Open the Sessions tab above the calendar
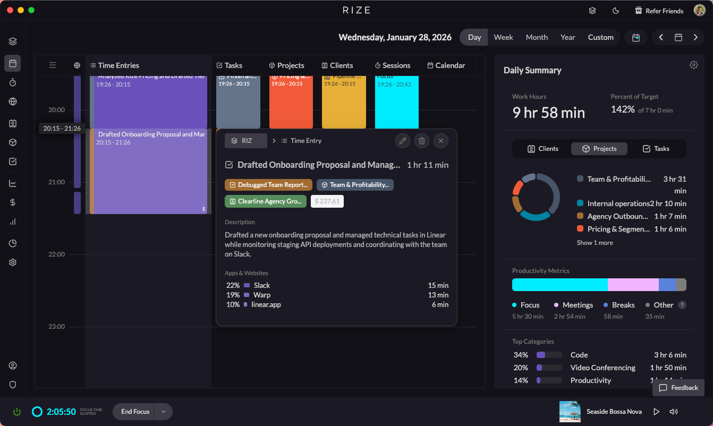Viewport: 713px width, 426px height. point(393,65)
